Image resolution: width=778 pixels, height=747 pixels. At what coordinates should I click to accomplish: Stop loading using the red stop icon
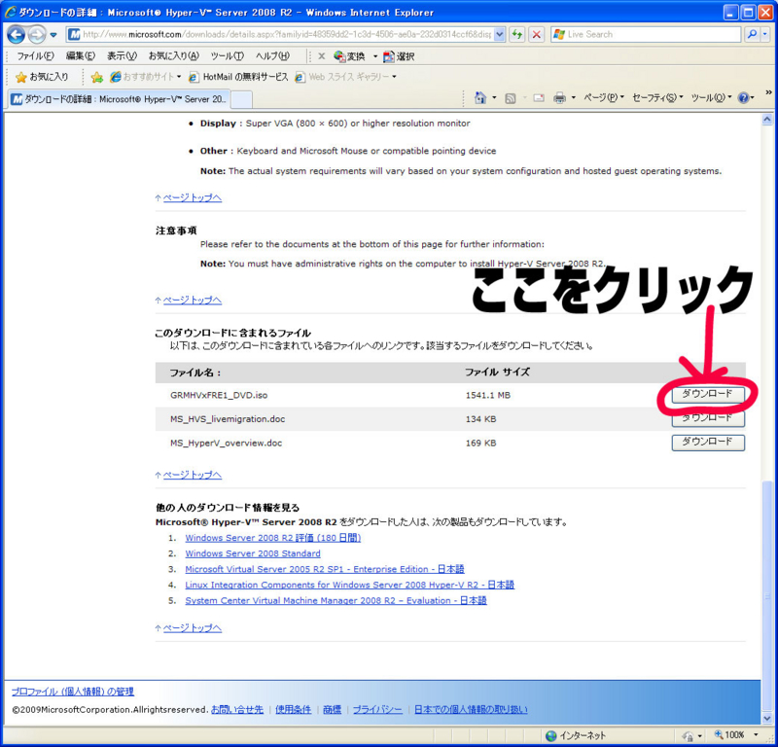click(536, 34)
